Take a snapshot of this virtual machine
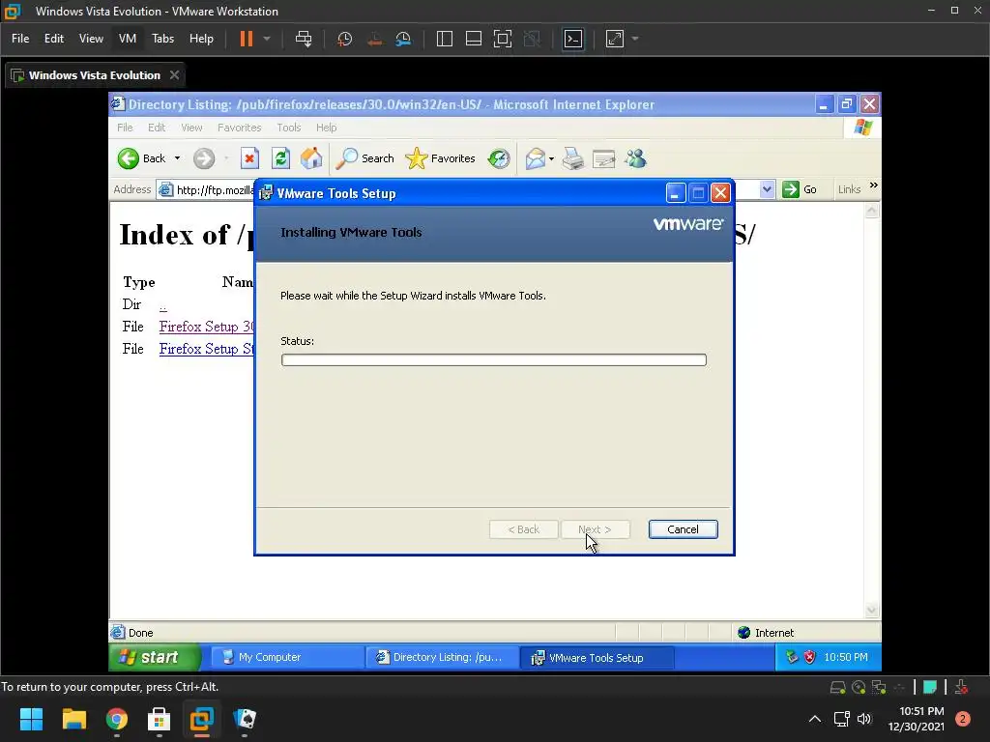The image size is (990, 742). point(345,39)
